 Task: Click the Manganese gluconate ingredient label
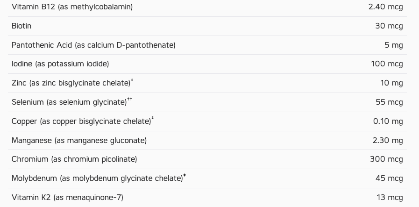tap(79, 141)
